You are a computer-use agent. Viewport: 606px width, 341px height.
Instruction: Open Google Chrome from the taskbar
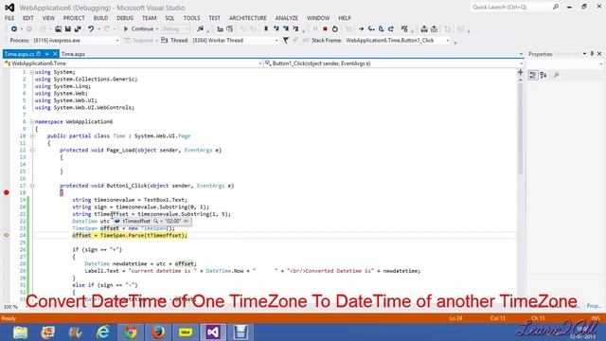click(131, 332)
